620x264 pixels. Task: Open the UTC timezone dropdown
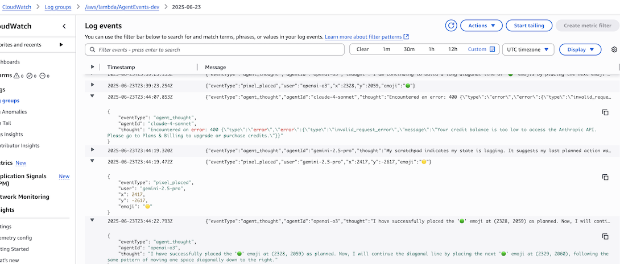point(528,49)
